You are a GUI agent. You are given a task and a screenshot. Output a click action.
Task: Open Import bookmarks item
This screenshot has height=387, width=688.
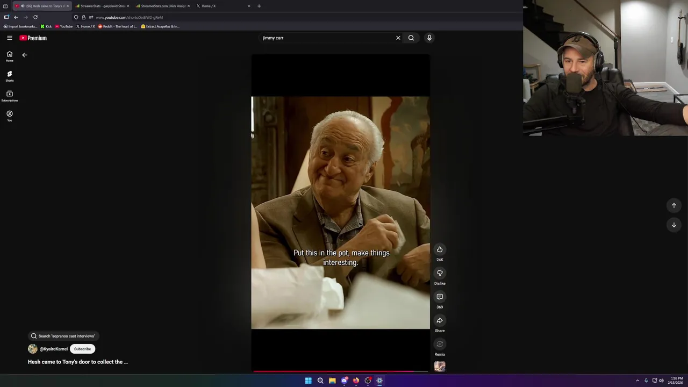[x=20, y=26]
